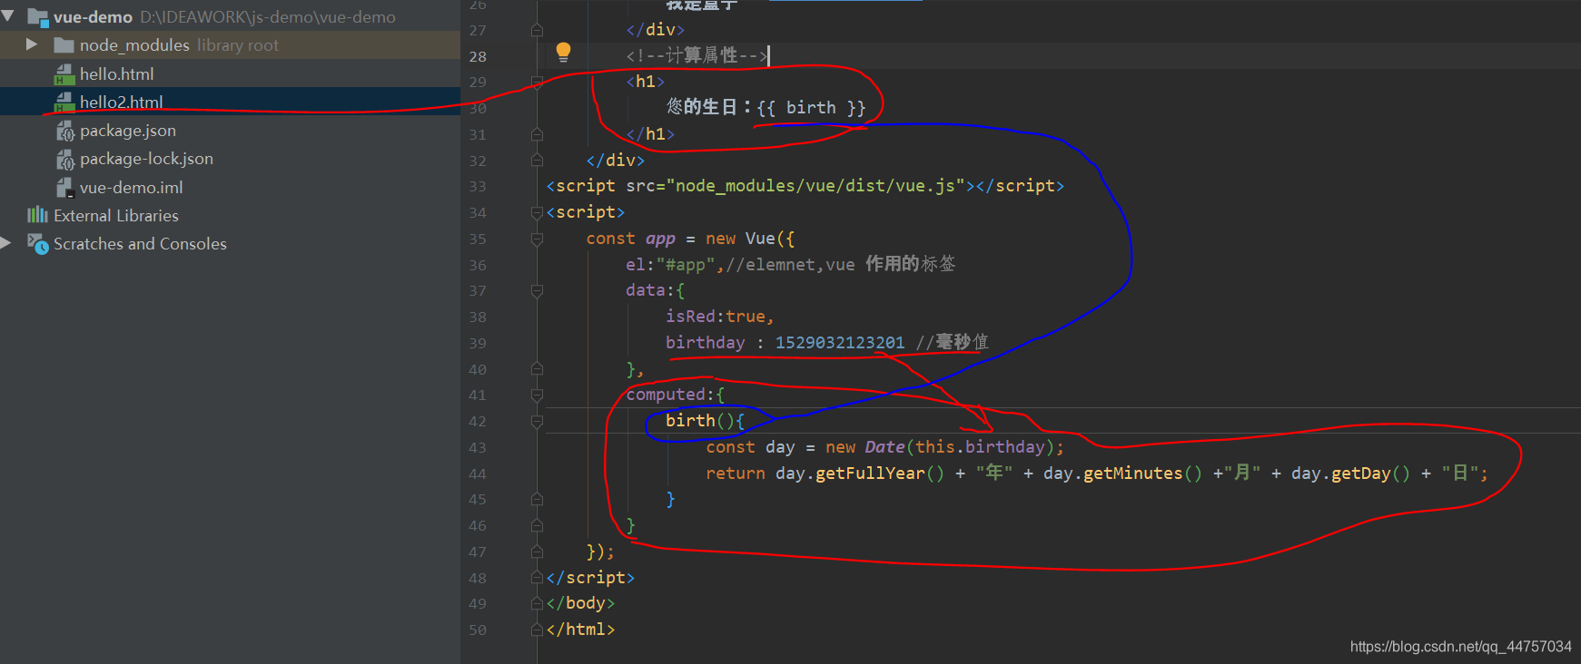Click 'day.getDay()' call
Screen dimensions: 1581x664
[x=1350, y=474]
